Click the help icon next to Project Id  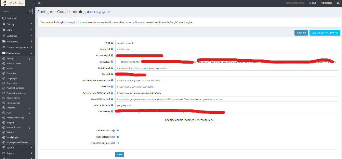coord(112,49)
